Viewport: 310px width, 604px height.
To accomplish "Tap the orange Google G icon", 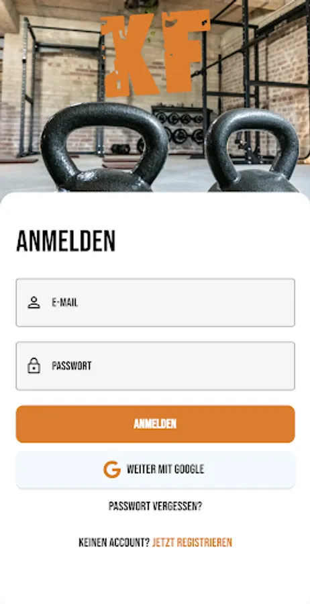I will (112, 469).
